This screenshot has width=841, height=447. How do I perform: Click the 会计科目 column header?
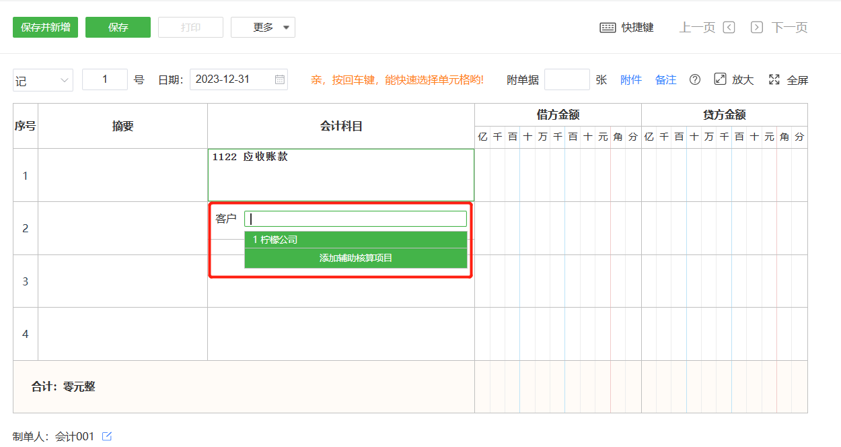pyautogui.click(x=341, y=126)
